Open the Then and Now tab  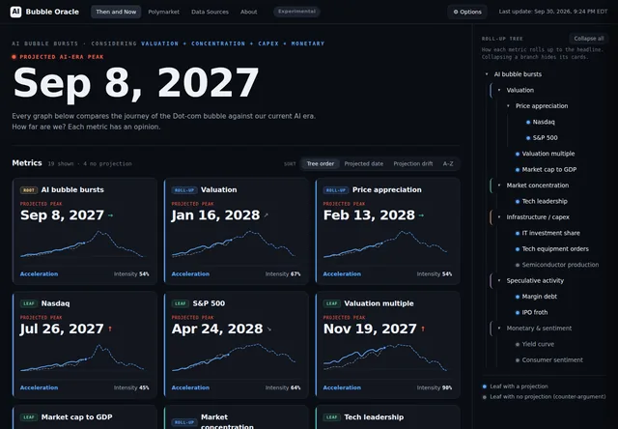pos(116,12)
